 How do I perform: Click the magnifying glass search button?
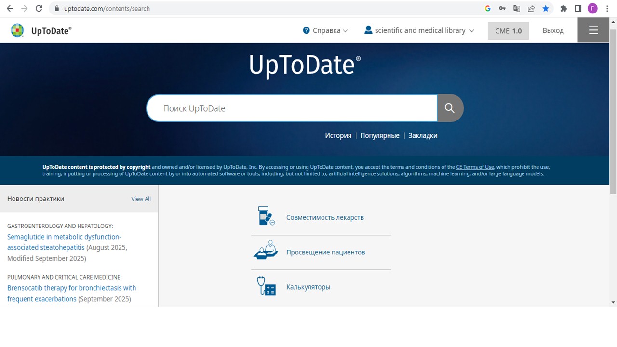(x=450, y=108)
